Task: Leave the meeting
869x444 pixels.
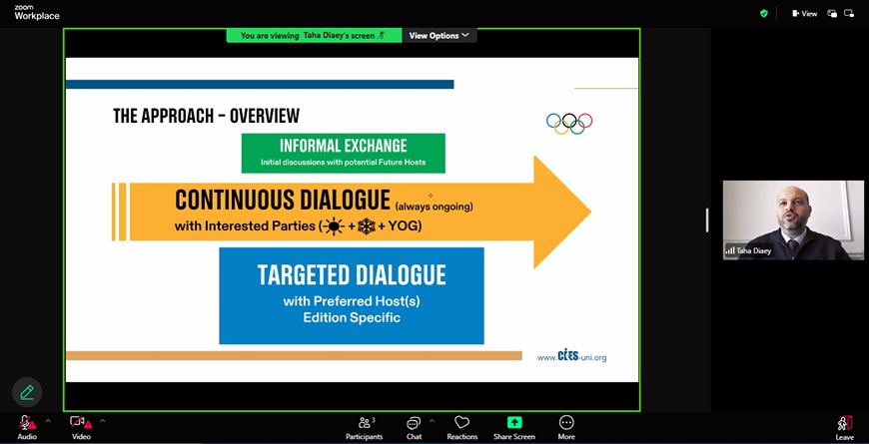Action: coord(845,426)
